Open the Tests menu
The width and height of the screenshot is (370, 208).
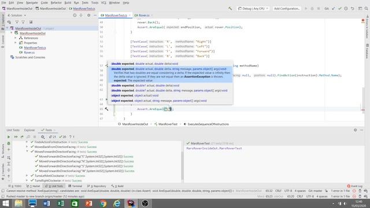click(85, 2)
